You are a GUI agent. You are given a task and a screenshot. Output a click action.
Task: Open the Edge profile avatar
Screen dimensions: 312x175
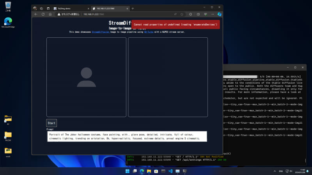tap(35, 9)
